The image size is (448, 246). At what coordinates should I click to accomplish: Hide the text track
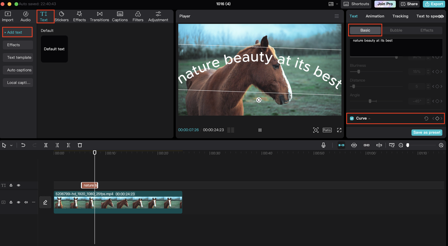19,185
